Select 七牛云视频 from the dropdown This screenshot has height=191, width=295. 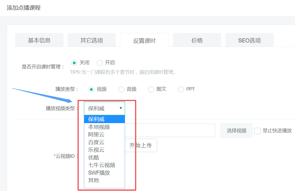pyautogui.click(x=102, y=165)
